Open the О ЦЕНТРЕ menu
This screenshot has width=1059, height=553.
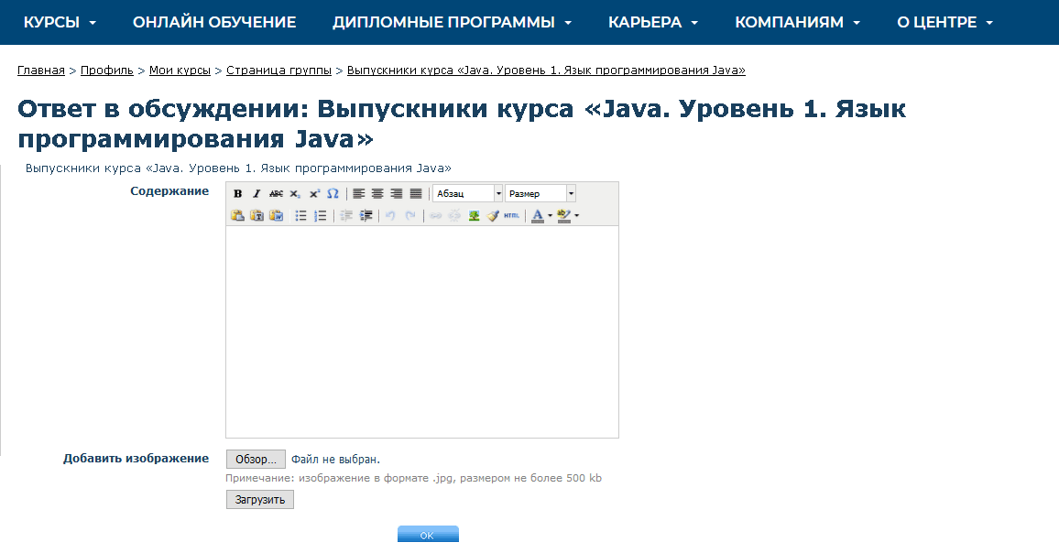[x=944, y=22]
